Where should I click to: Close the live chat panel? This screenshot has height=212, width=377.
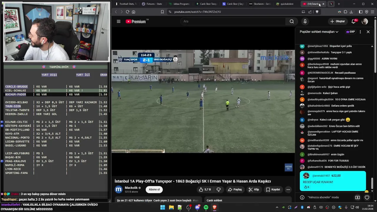(x=368, y=32)
